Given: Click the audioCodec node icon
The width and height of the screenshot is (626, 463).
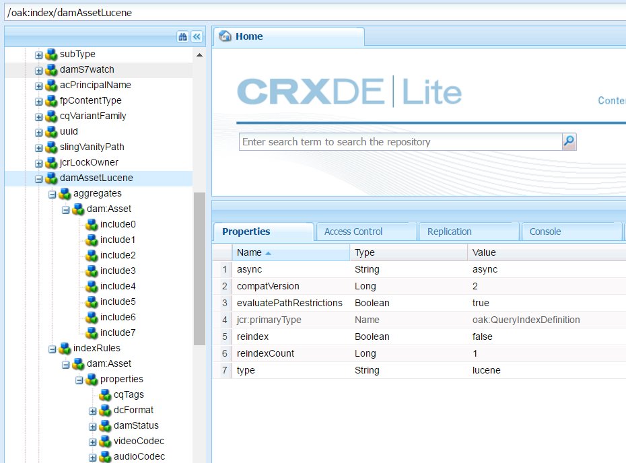Looking at the screenshot, I should [x=106, y=457].
